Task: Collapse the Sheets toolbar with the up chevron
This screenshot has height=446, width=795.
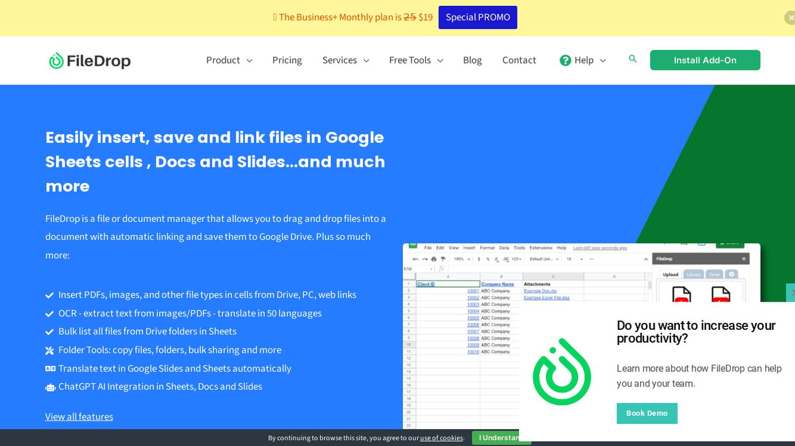Action: 646,259
